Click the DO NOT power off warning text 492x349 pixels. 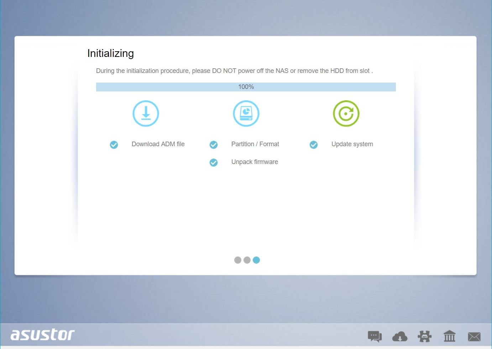click(235, 71)
